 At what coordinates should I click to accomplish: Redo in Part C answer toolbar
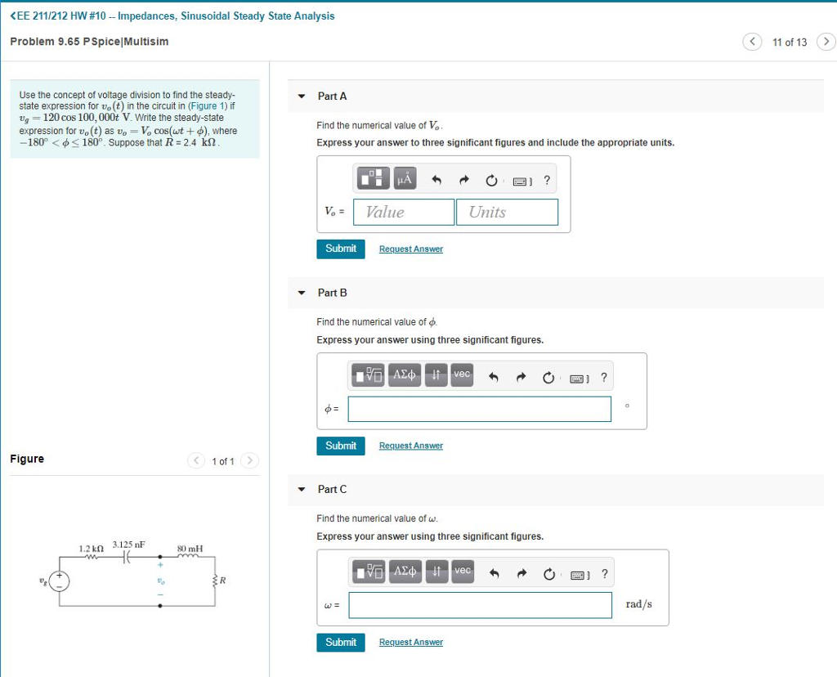click(522, 573)
